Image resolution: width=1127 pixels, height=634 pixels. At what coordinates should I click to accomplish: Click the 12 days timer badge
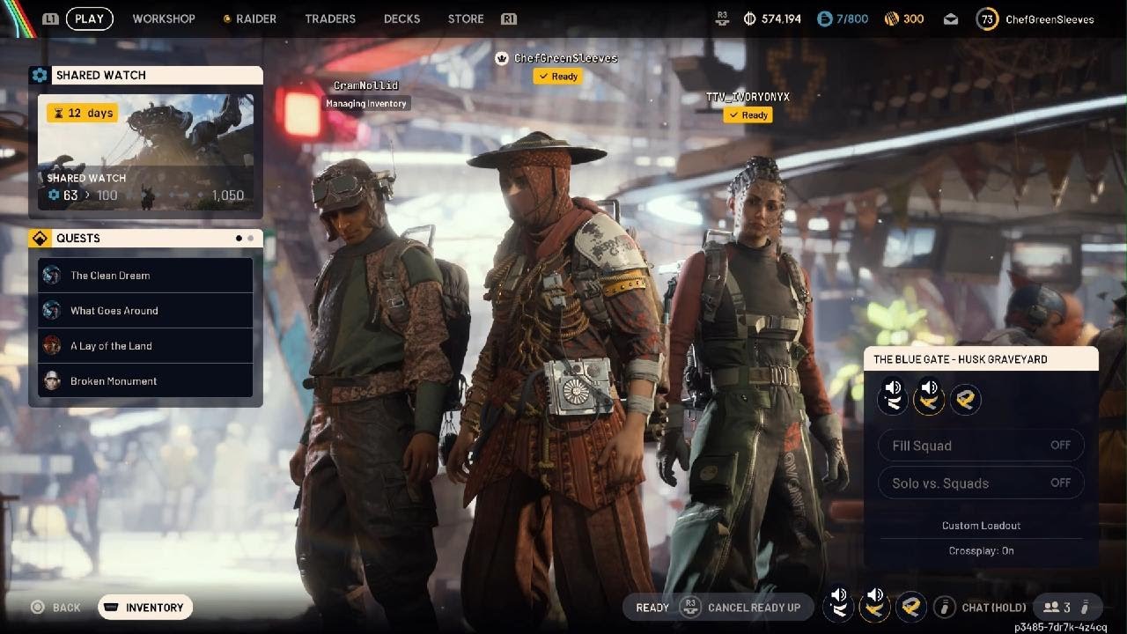pyautogui.click(x=83, y=113)
